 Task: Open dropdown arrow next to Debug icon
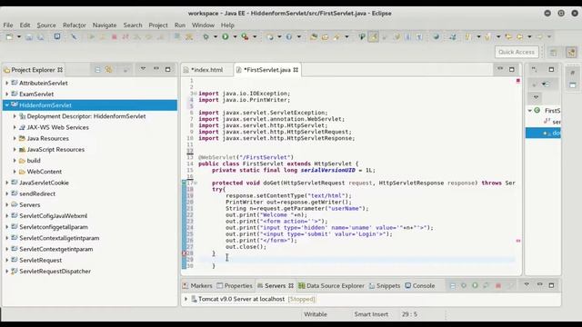tap(215, 36)
